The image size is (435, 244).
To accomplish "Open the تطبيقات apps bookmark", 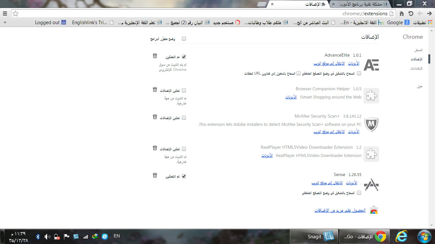I will click(x=423, y=23).
